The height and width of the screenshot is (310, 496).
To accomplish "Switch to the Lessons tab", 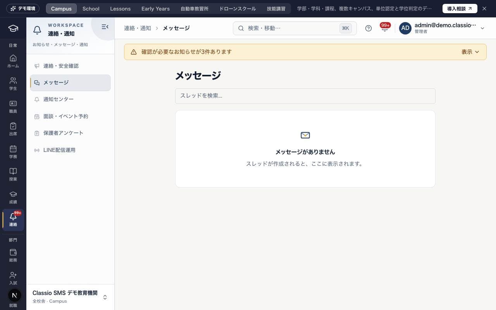I will click(x=120, y=9).
